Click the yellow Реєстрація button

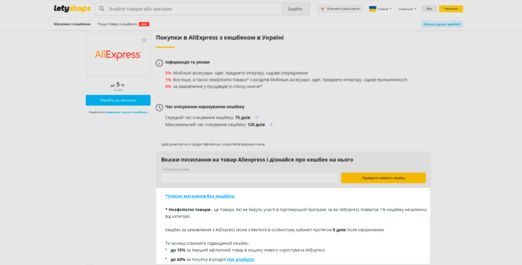[x=451, y=9]
